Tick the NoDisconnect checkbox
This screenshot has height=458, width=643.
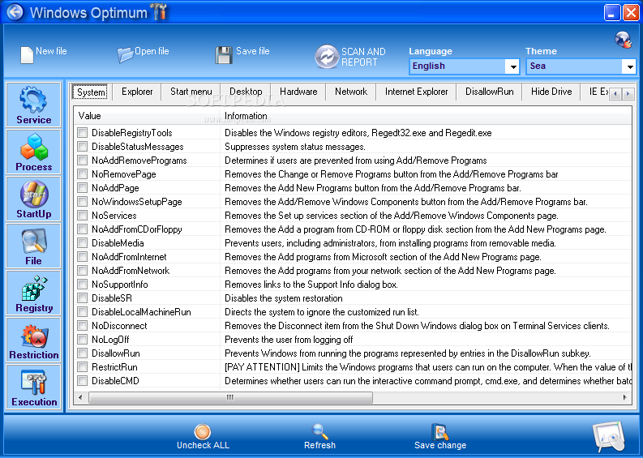coord(83,326)
